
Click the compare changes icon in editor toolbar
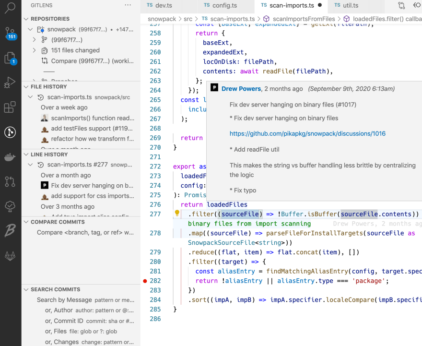coord(401,5)
